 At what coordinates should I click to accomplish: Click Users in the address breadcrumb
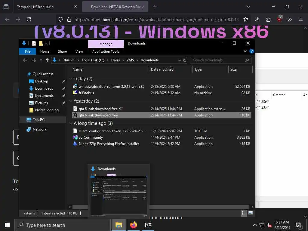(115, 60)
